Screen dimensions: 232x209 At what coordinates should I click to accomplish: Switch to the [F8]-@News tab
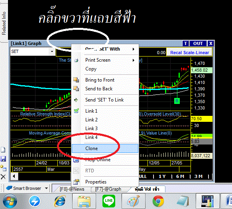tap(72, 189)
